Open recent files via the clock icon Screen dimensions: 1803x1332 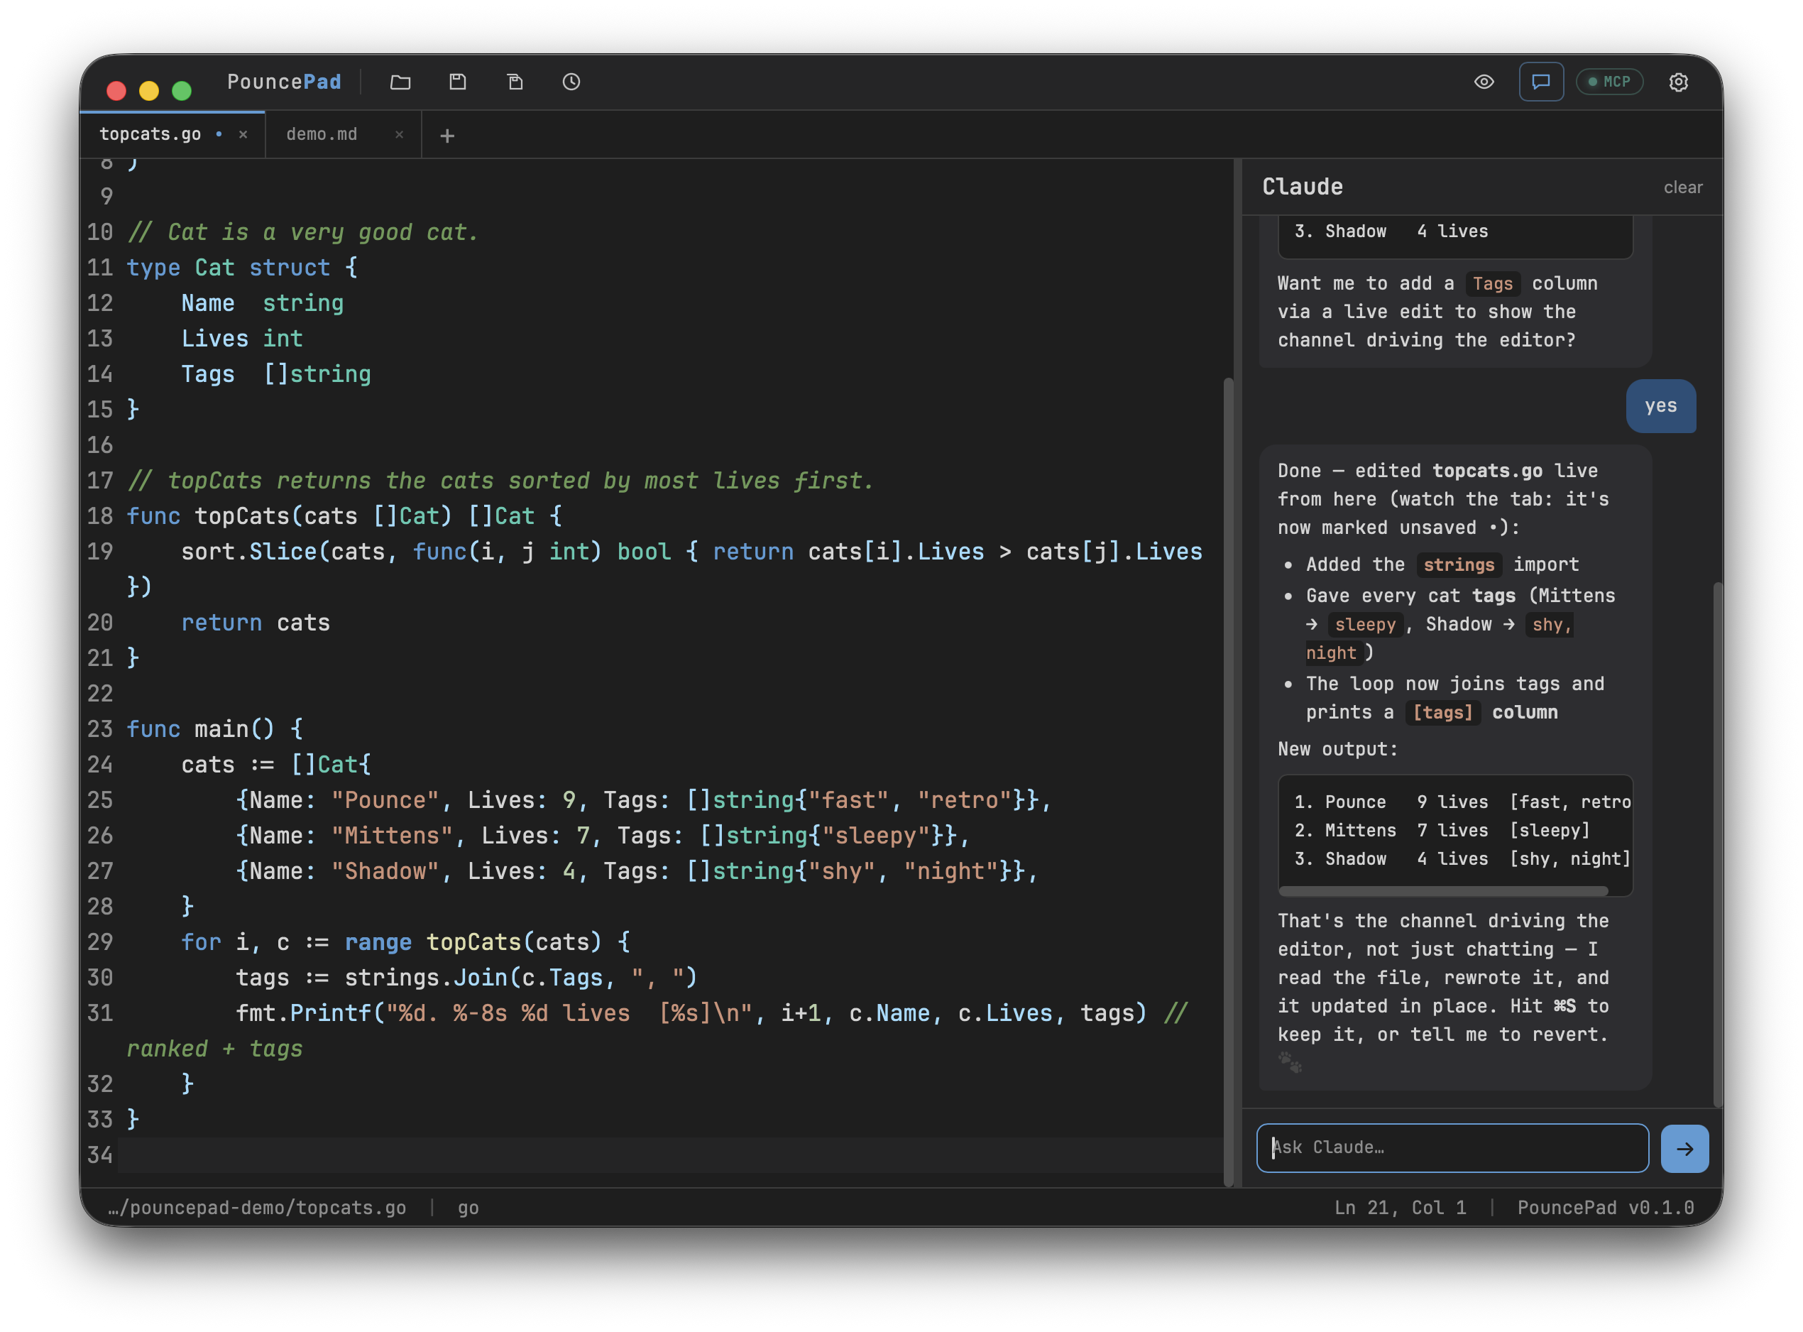(571, 82)
